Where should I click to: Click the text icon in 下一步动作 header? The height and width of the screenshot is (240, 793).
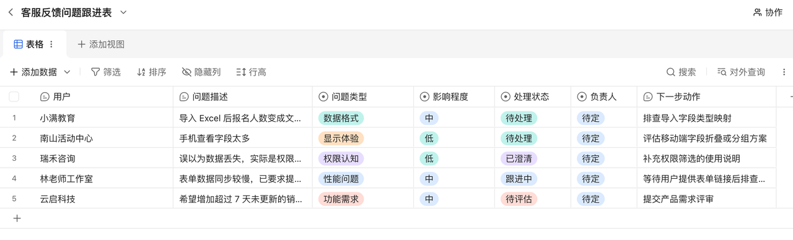click(648, 97)
